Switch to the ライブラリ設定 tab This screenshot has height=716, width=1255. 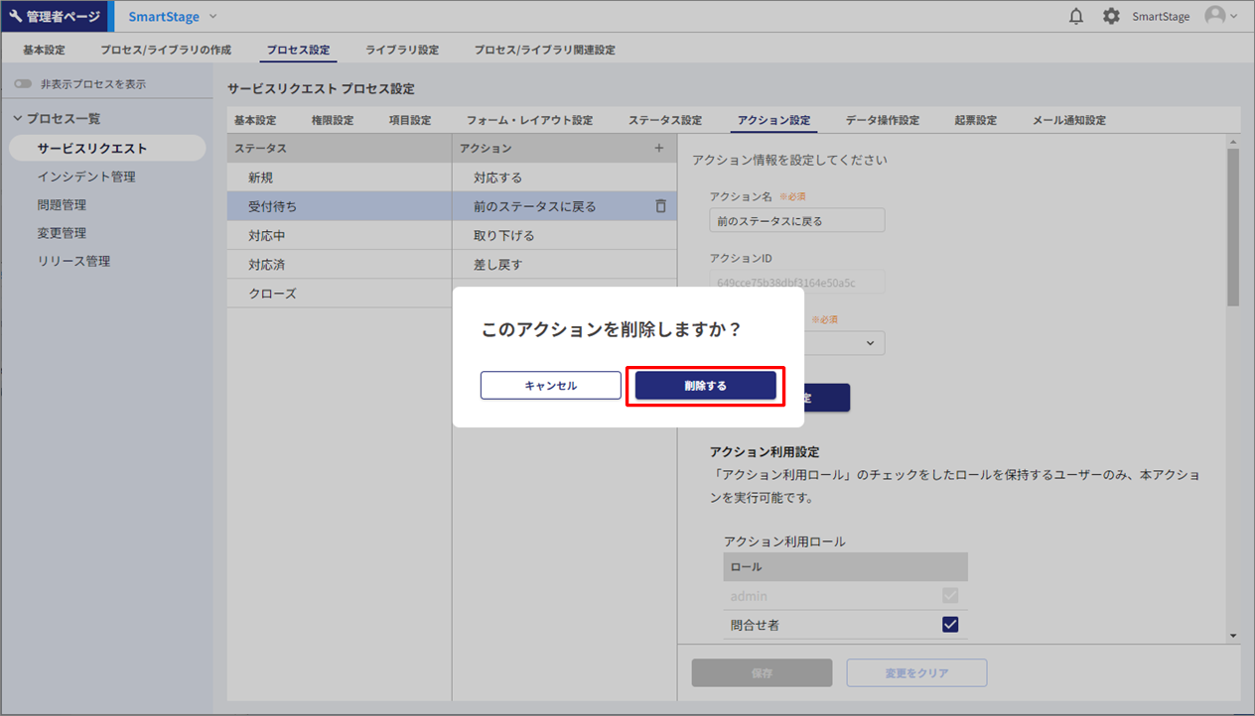(401, 50)
